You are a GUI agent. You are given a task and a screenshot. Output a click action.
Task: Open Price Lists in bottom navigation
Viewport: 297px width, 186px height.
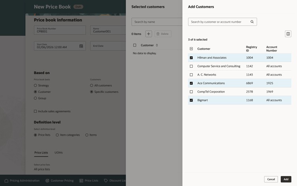click(x=89, y=180)
